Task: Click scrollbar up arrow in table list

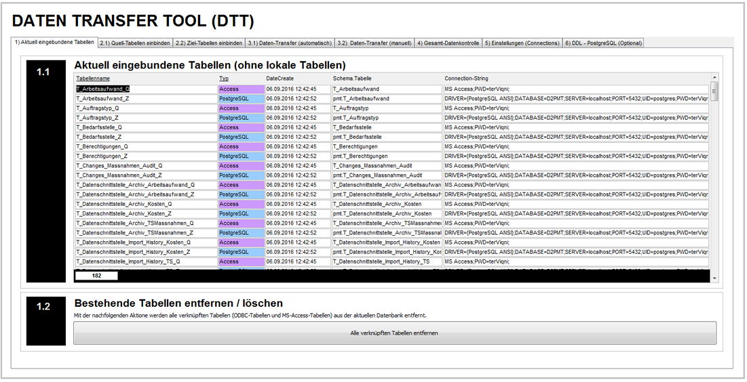Action: 714,78
